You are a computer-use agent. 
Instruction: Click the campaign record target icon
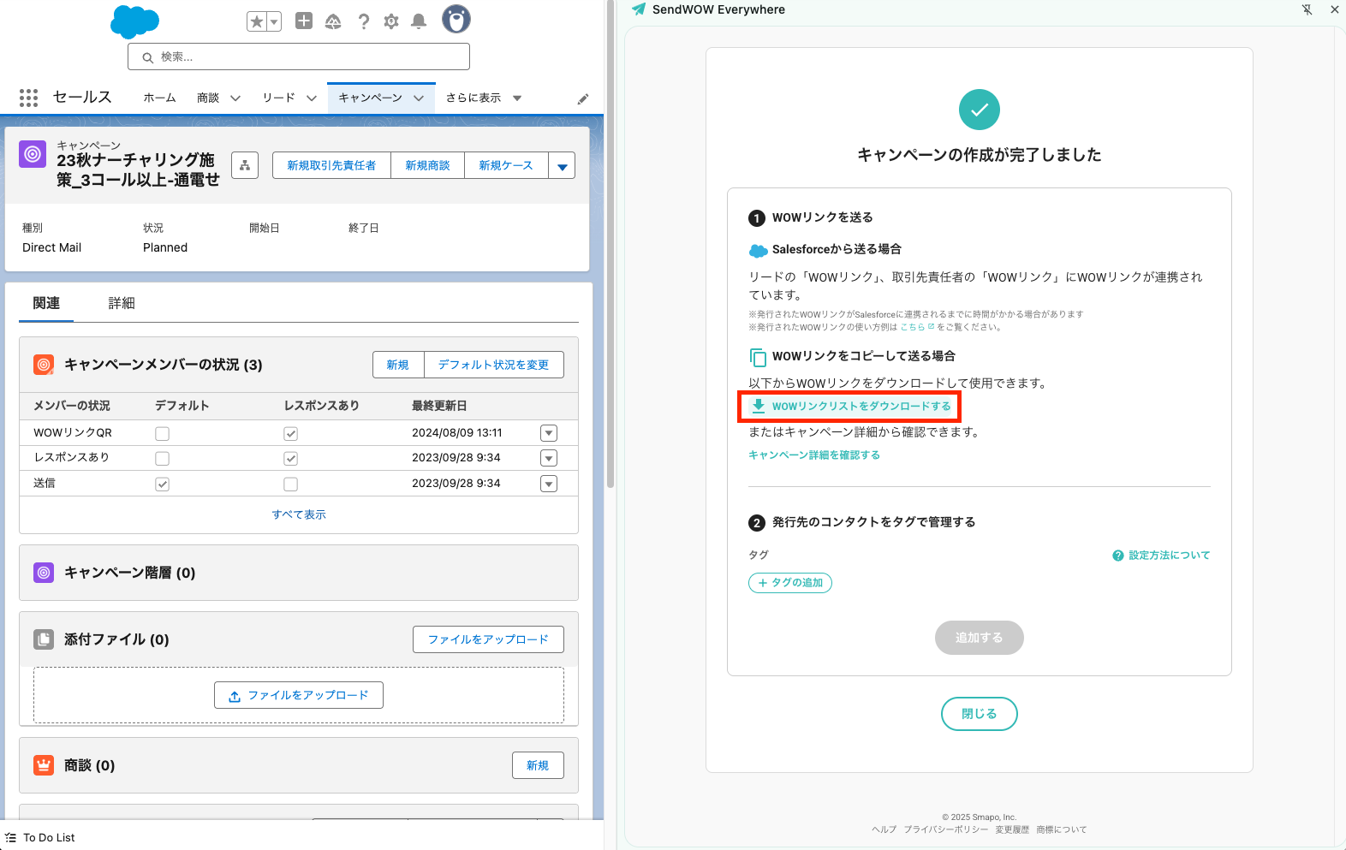click(33, 154)
